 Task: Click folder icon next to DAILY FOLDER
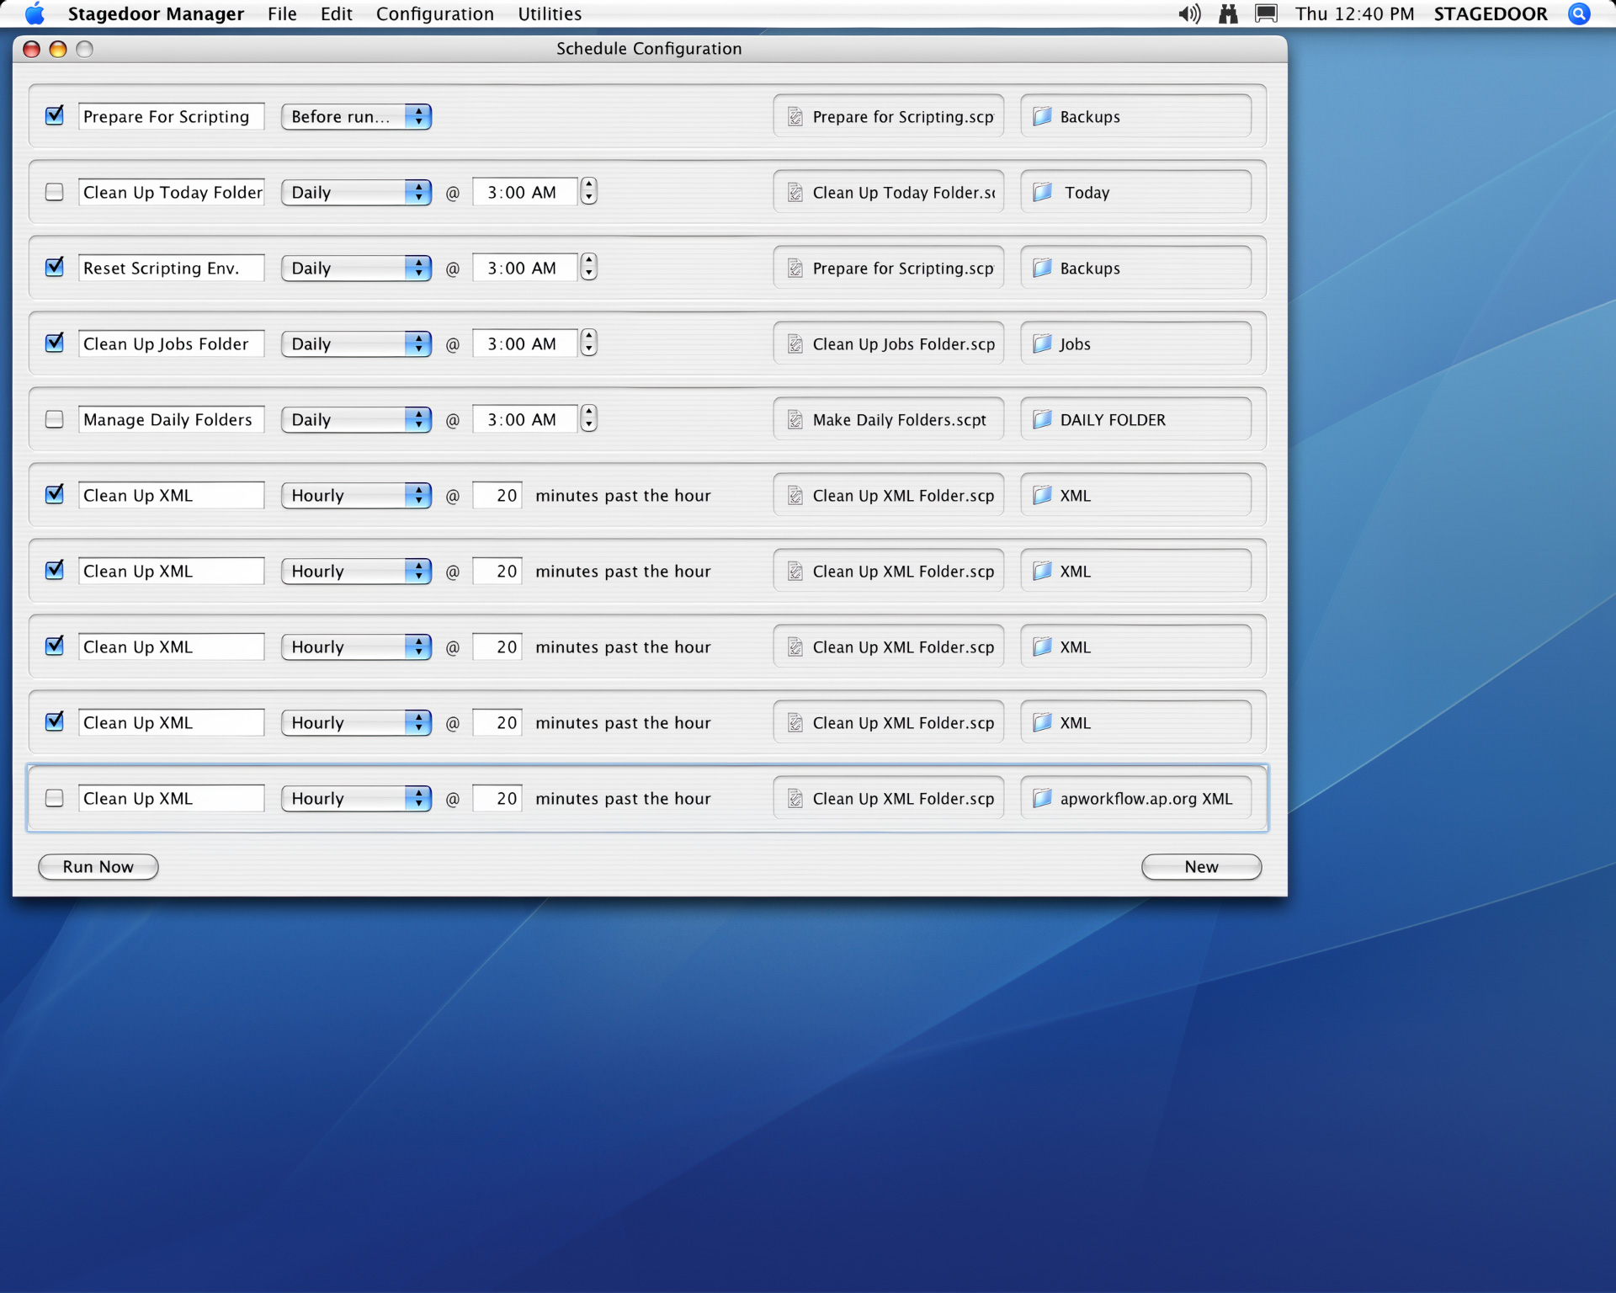point(1042,419)
